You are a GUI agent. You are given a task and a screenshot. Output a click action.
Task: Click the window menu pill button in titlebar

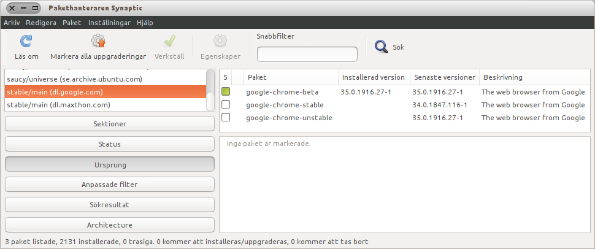click(23, 8)
